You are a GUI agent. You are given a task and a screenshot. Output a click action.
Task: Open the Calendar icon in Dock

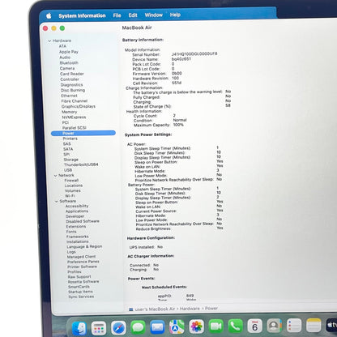click(x=254, y=326)
